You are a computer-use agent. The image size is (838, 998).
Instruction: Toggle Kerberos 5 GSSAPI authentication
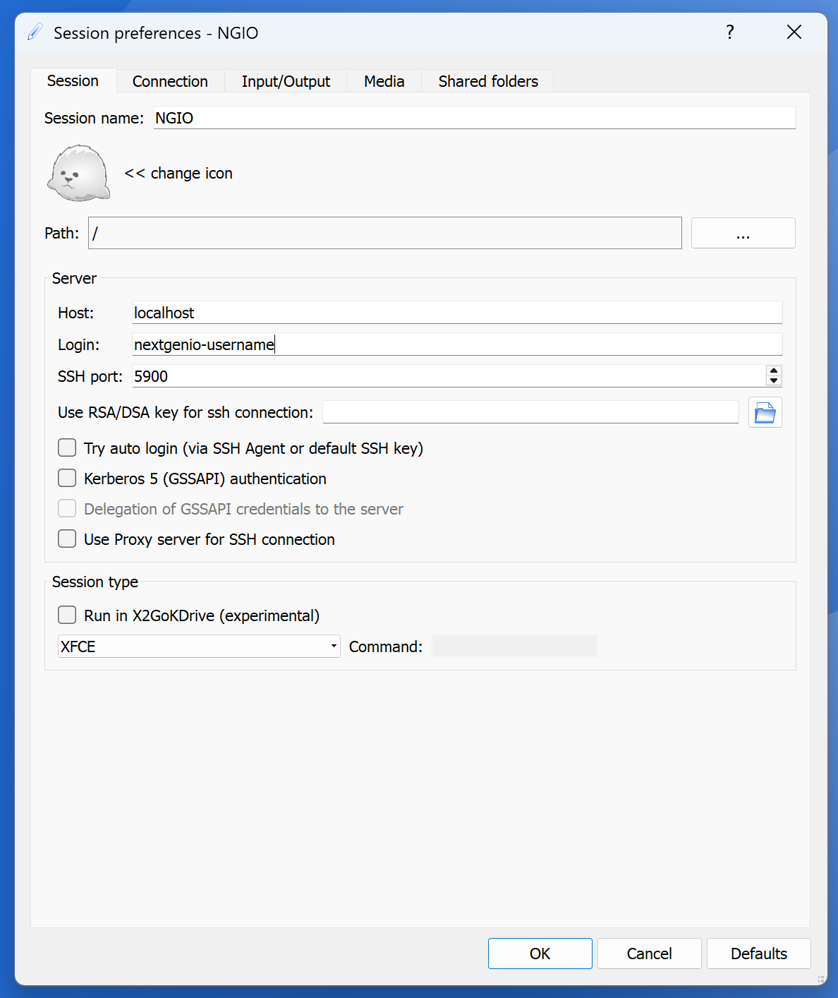click(x=67, y=479)
